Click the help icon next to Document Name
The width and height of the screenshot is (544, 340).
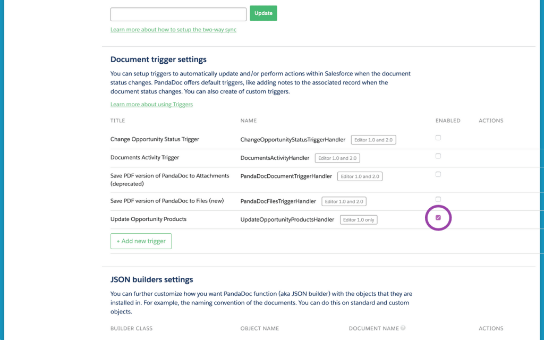[403, 328]
